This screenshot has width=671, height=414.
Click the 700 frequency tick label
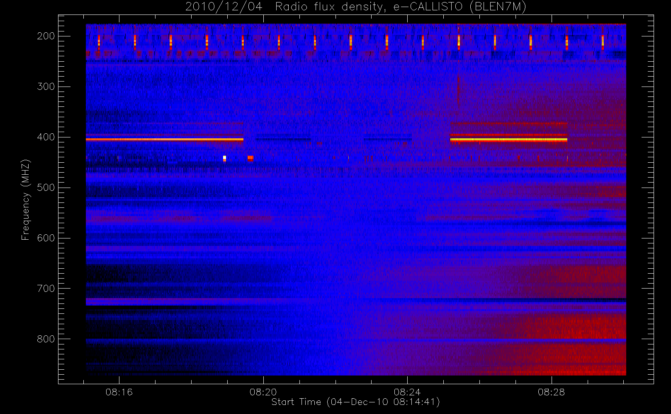click(46, 289)
